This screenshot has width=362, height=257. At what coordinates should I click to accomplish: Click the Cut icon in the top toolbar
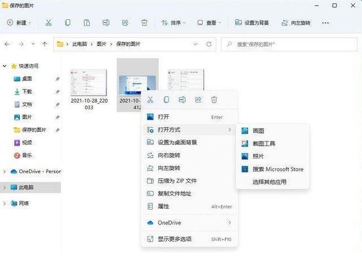pyautogui.click(x=48, y=23)
